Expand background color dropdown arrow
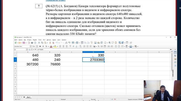This screenshot has height=101, width=181. coord(57,46)
